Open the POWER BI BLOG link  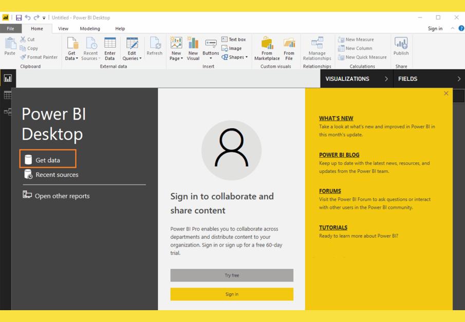click(339, 155)
